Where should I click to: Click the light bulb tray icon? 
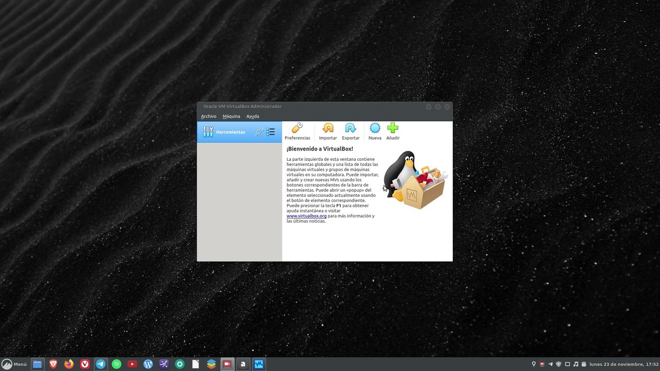coord(534,364)
